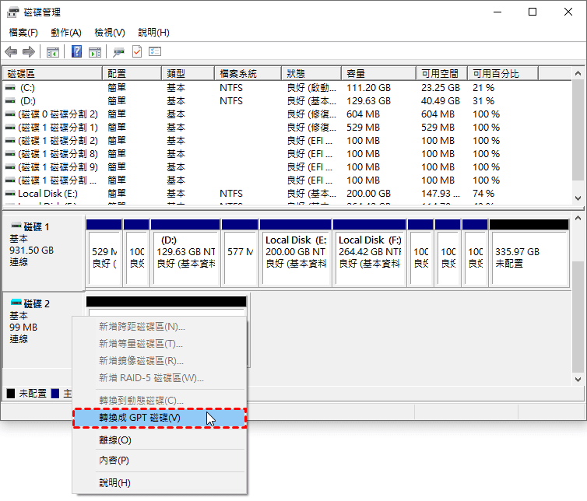Screen dimensions: 587x501
Task: Click the show/hide action pane icon
Action: coord(95,52)
